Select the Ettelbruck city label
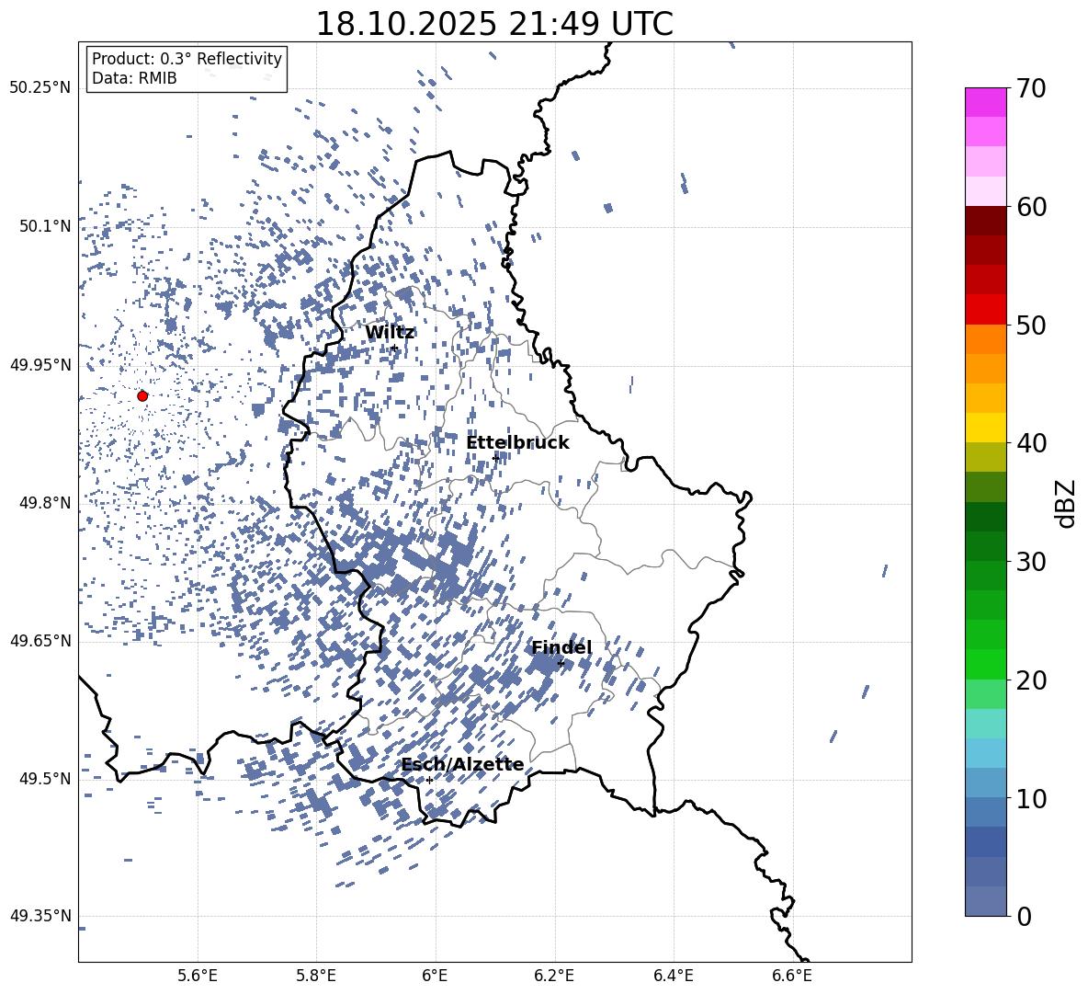The height and width of the screenshot is (994, 1088). coord(517,443)
